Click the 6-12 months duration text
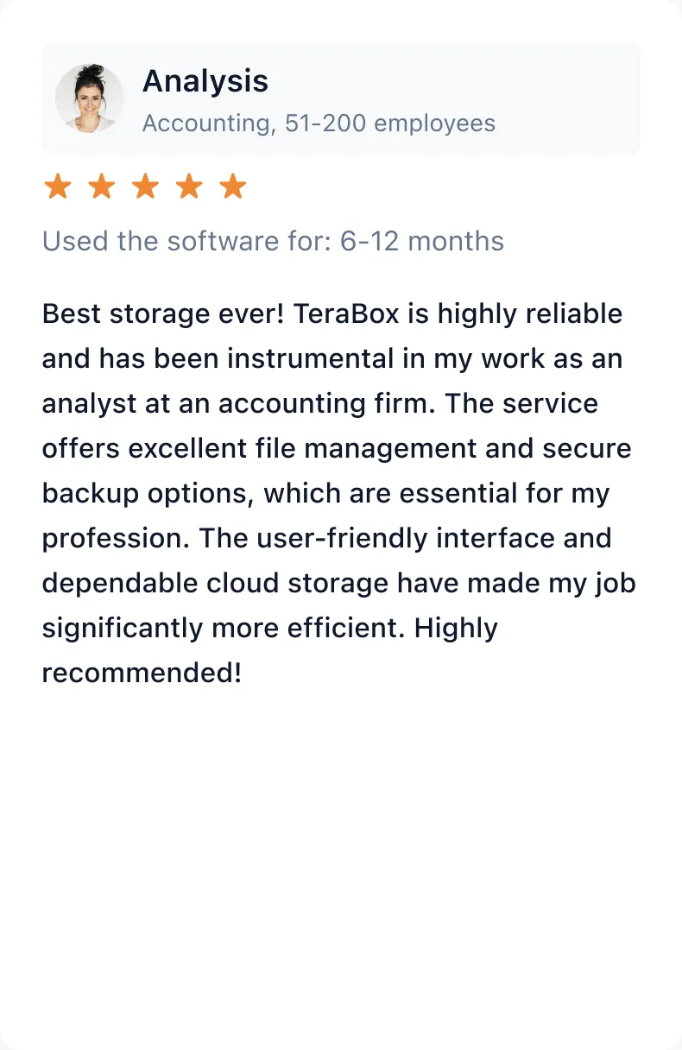 (x=422, y=241)
